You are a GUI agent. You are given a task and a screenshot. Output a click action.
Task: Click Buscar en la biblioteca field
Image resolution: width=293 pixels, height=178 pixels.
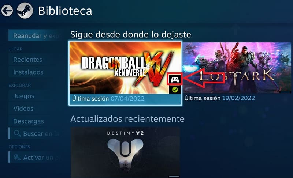tap(36, 133)
